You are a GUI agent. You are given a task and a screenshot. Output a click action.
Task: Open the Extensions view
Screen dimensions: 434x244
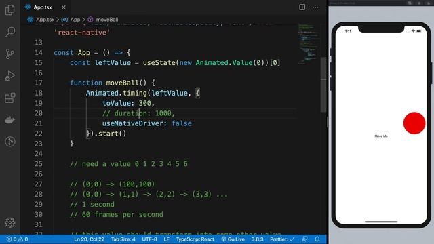10,98
